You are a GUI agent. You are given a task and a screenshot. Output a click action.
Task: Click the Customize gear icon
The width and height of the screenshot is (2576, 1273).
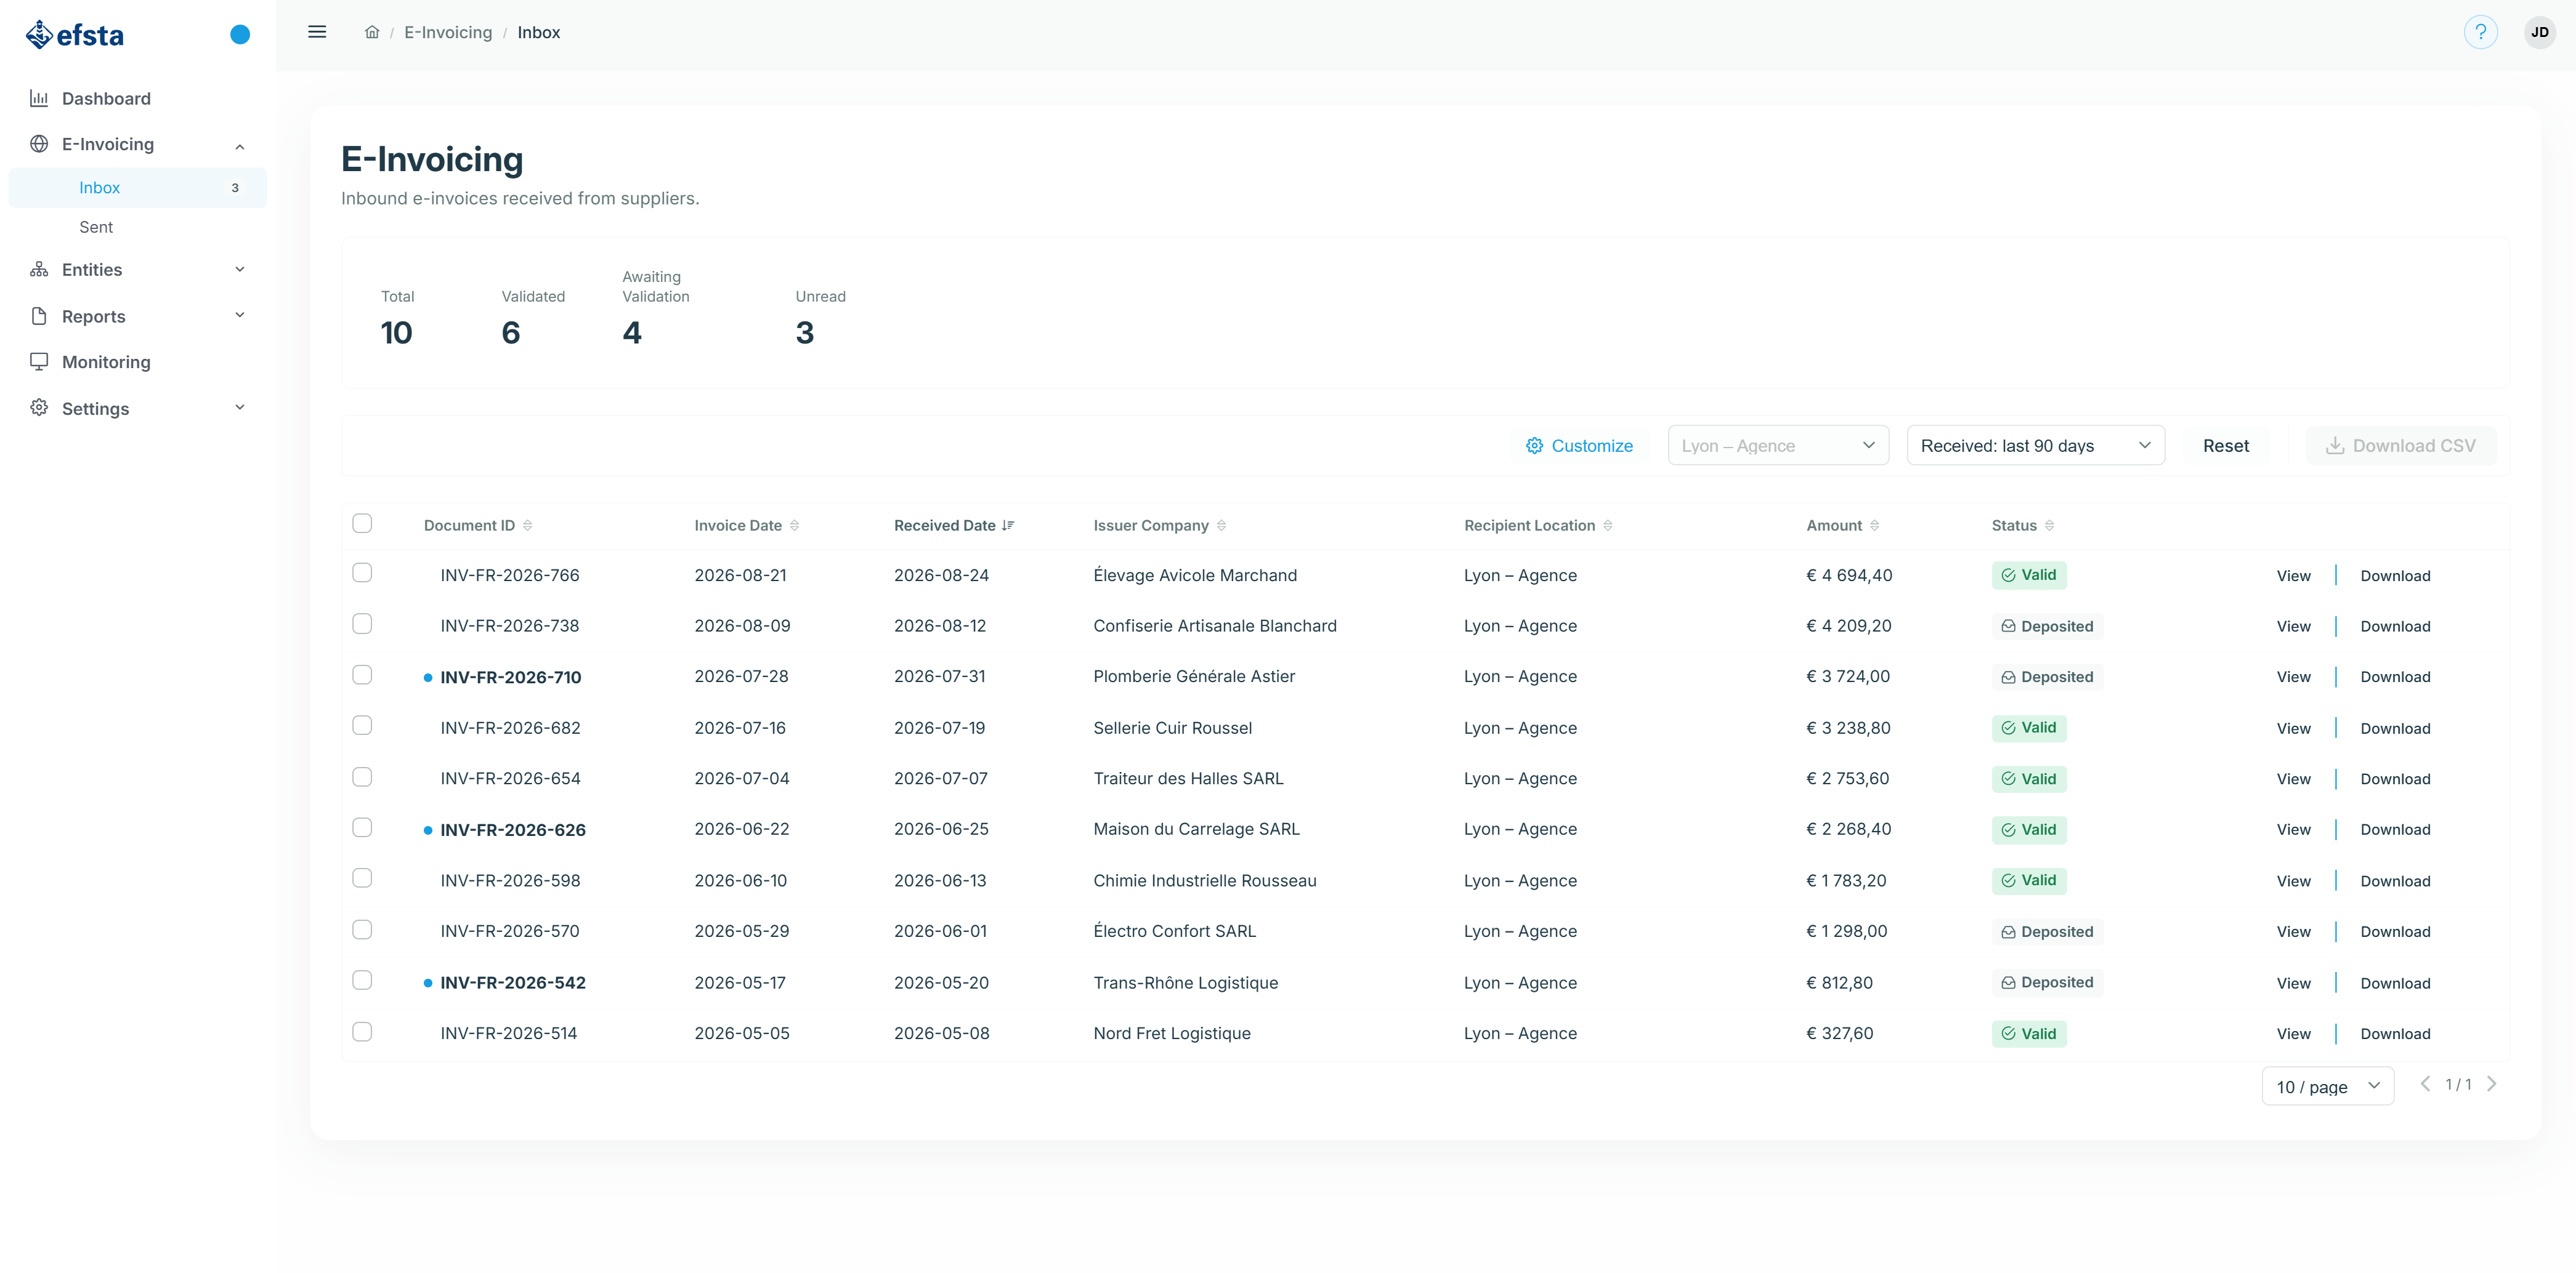coord(1534,446)
